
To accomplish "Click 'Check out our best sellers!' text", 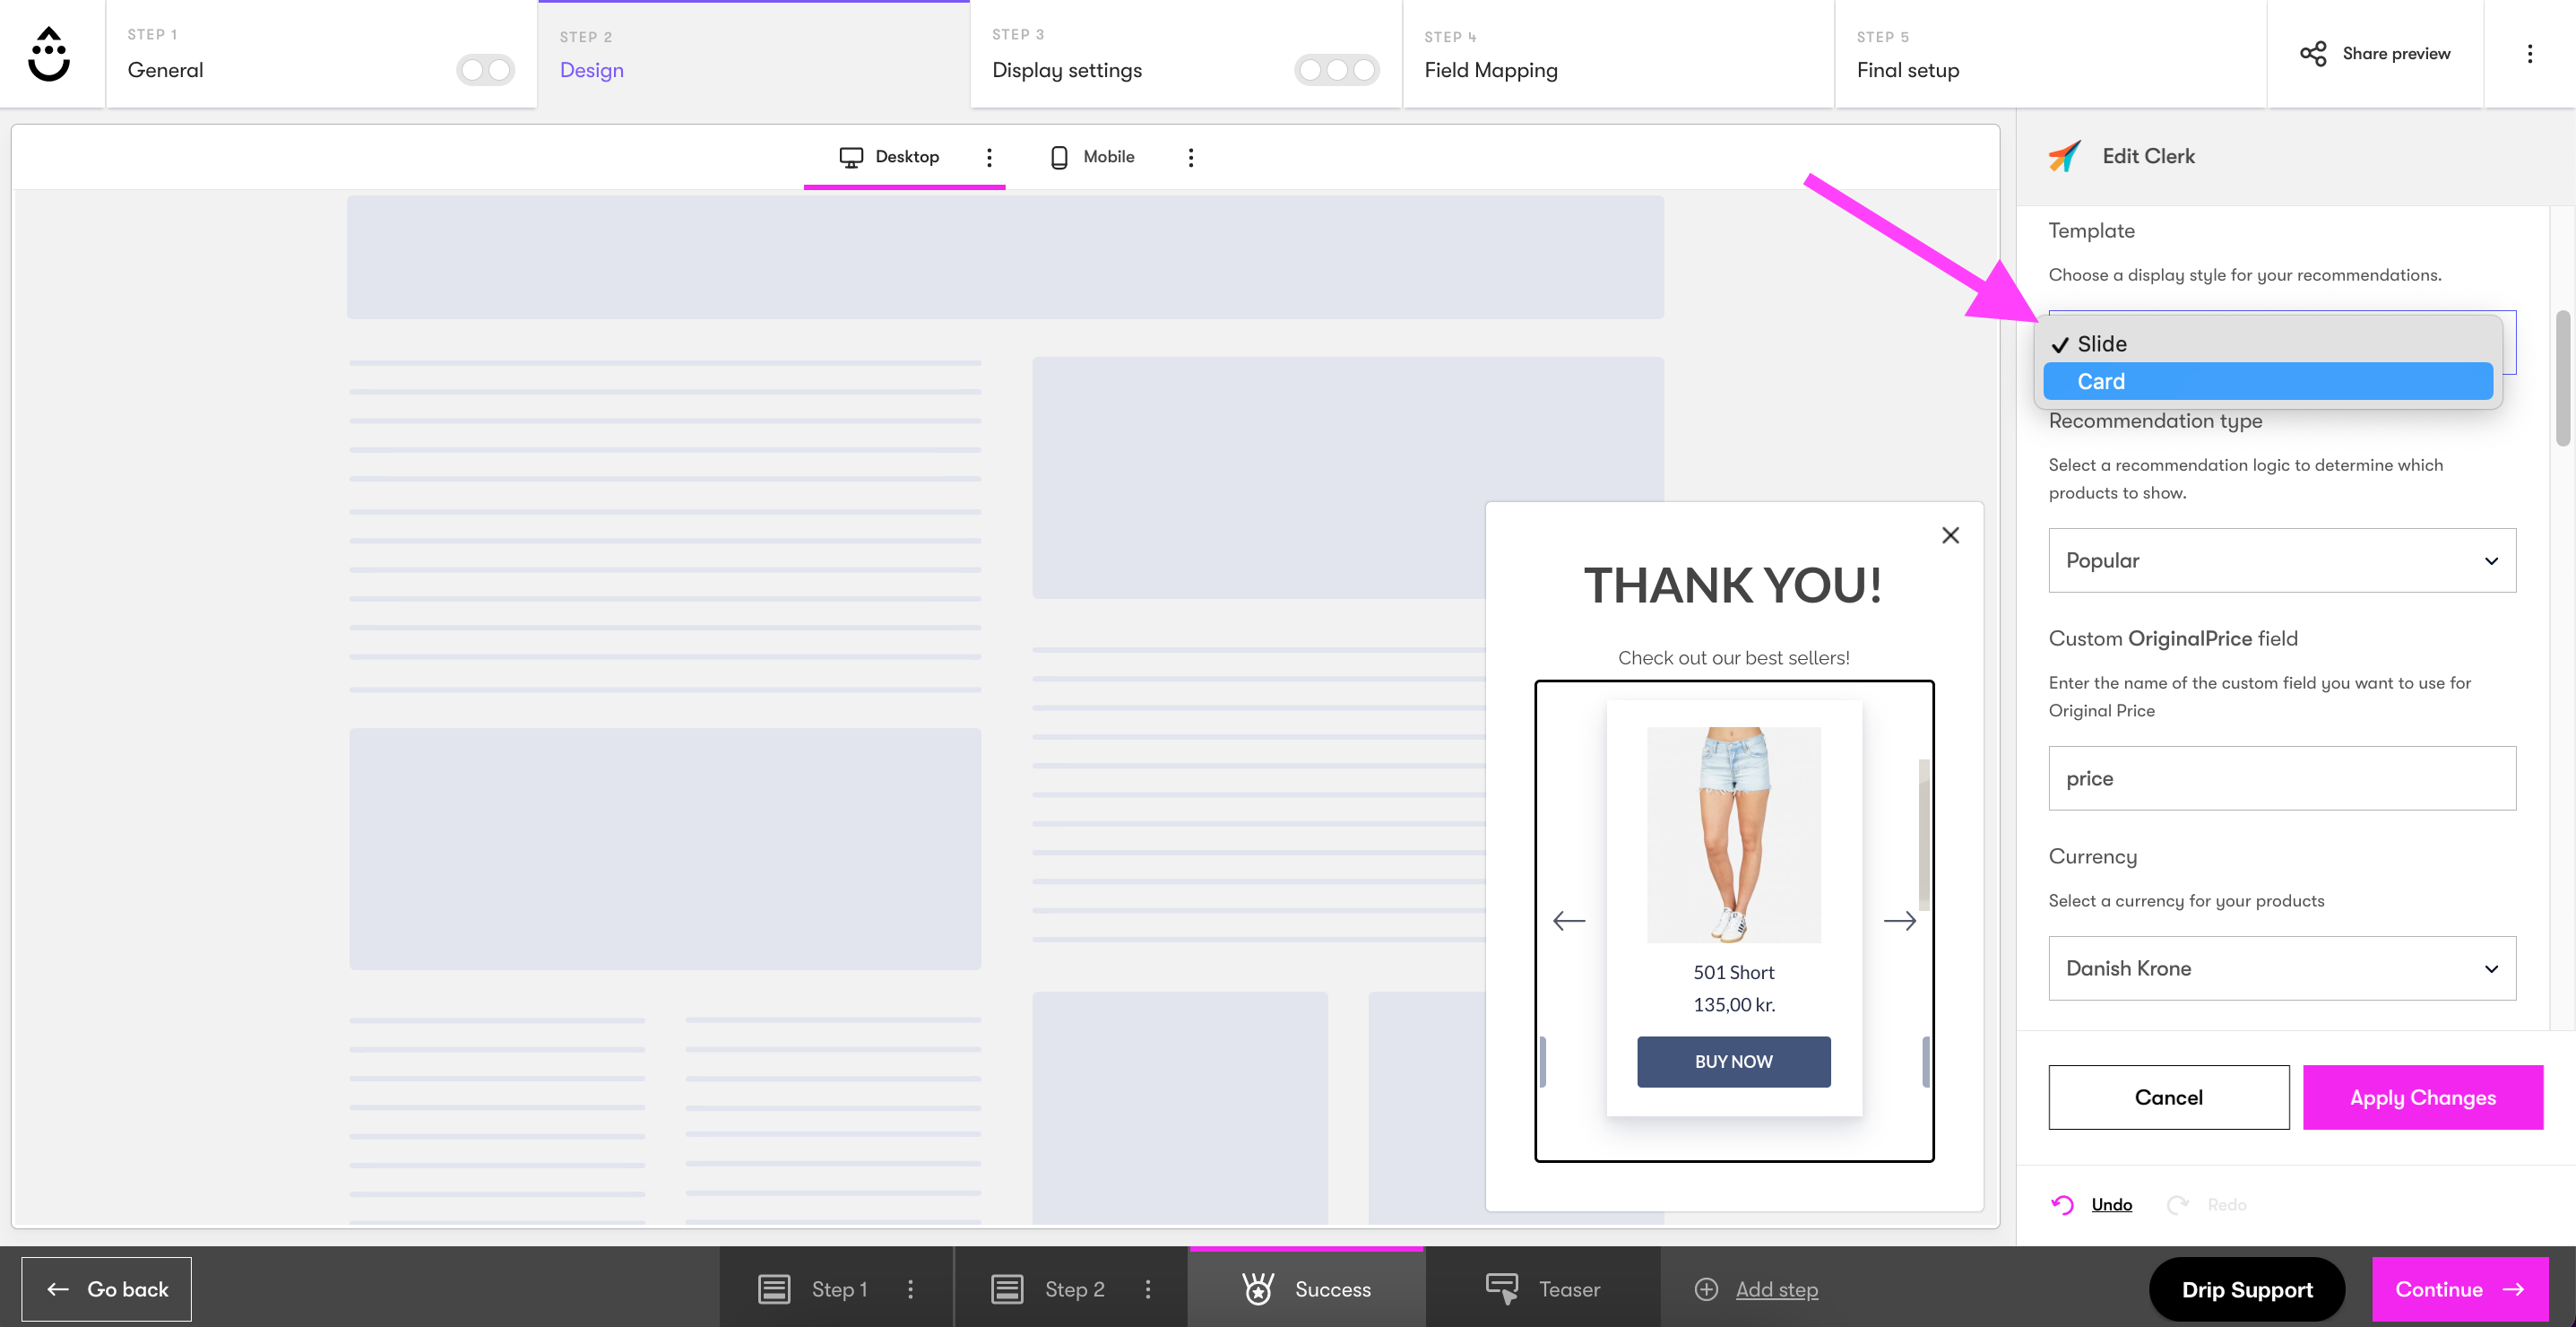I will [1734, 658].
